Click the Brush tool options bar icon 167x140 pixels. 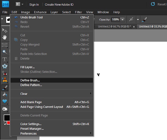144,20
